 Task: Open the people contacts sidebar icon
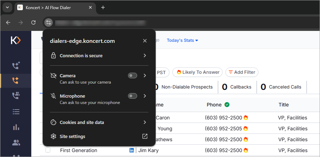coord(16,143)
